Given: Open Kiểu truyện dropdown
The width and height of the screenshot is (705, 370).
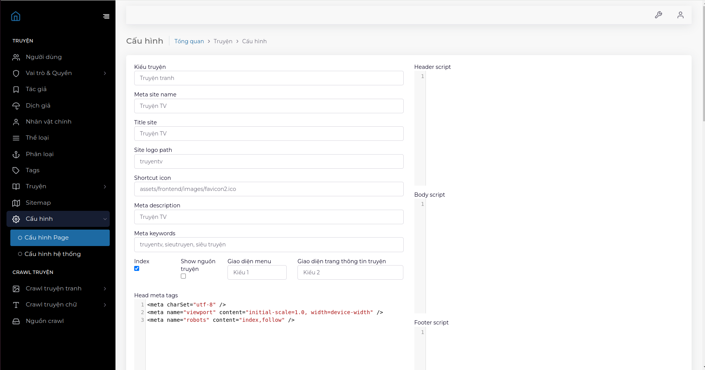Looking at the screenshot, I should coord(269,78).
